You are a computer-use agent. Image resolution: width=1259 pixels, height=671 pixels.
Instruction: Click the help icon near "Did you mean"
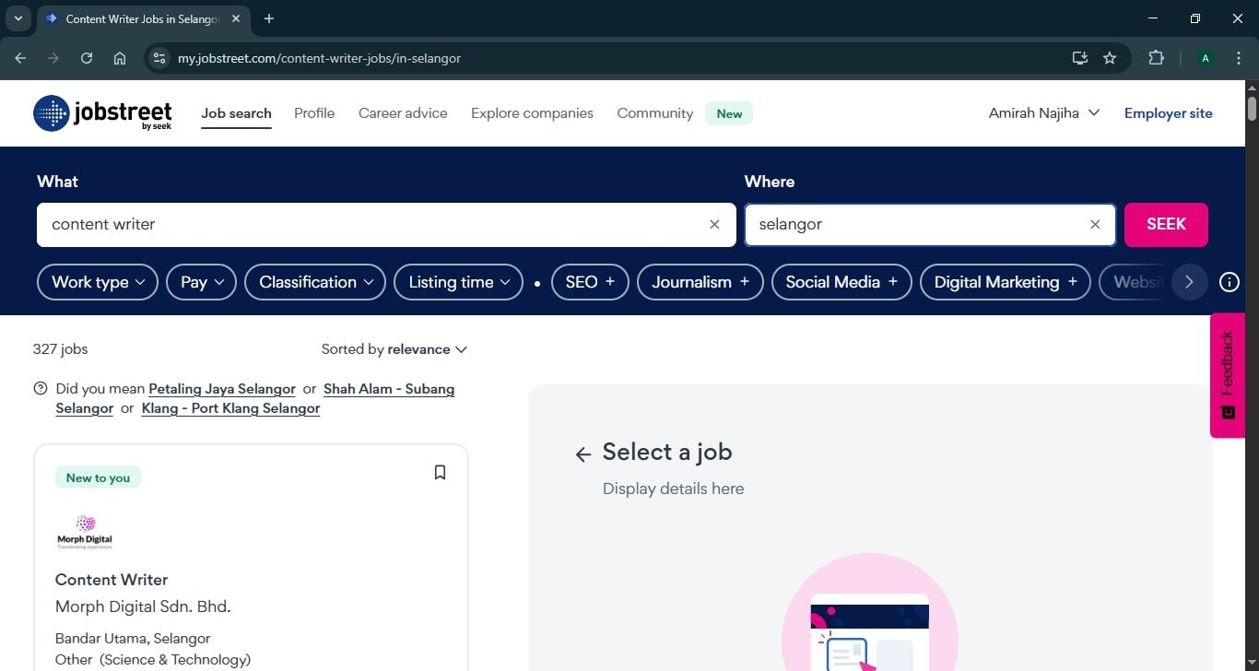pyautogui.click(x=39, y=388)
